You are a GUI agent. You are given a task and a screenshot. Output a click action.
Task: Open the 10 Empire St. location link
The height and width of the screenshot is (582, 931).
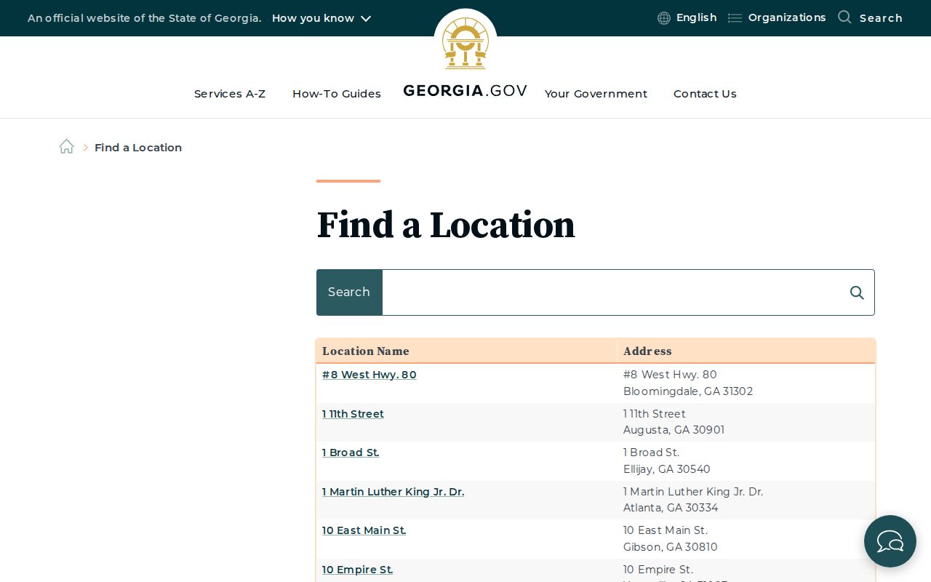click(x=357, y=570)
